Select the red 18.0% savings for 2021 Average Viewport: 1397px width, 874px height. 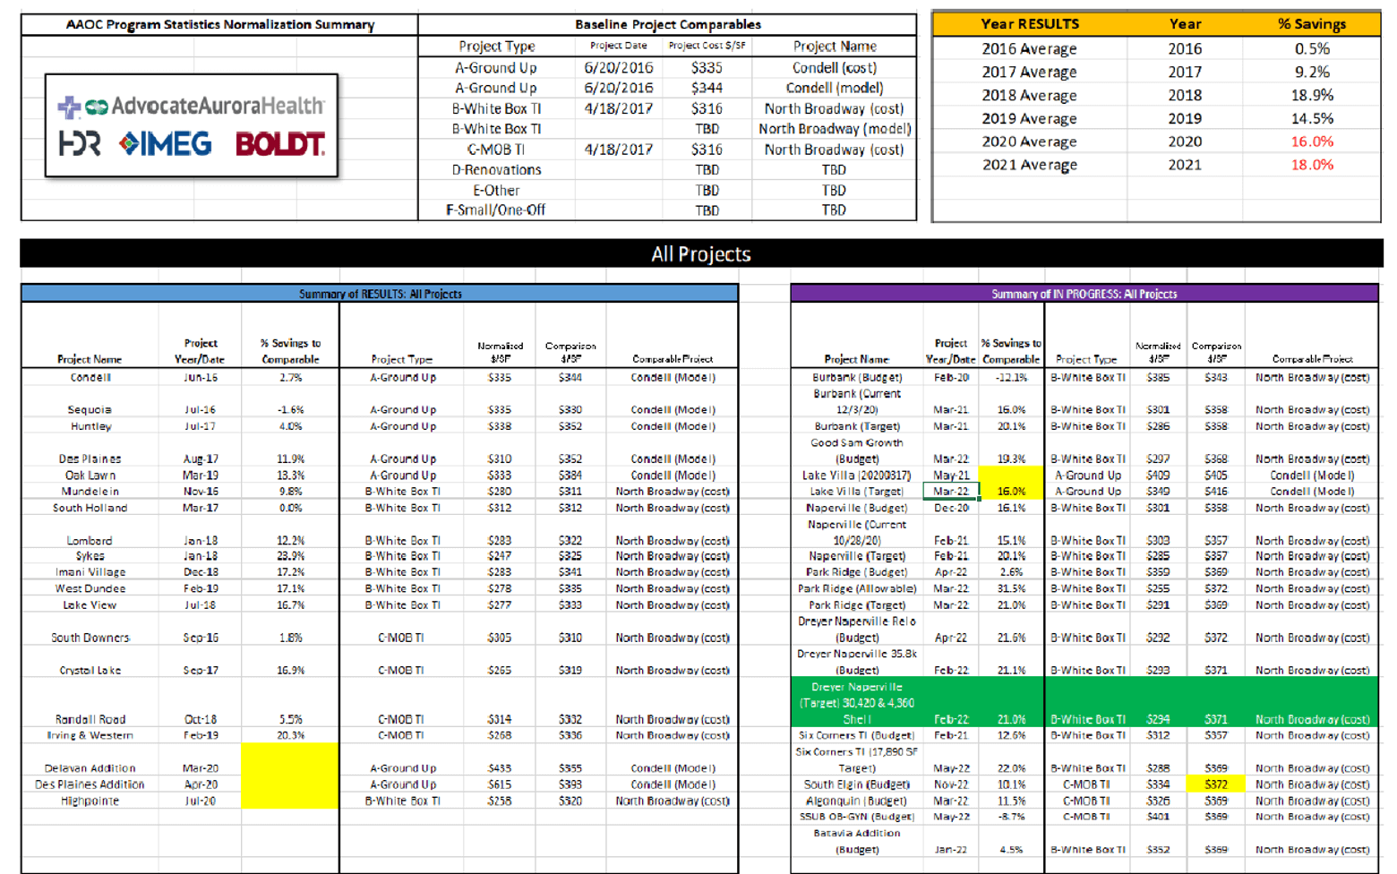(1312, 165)
